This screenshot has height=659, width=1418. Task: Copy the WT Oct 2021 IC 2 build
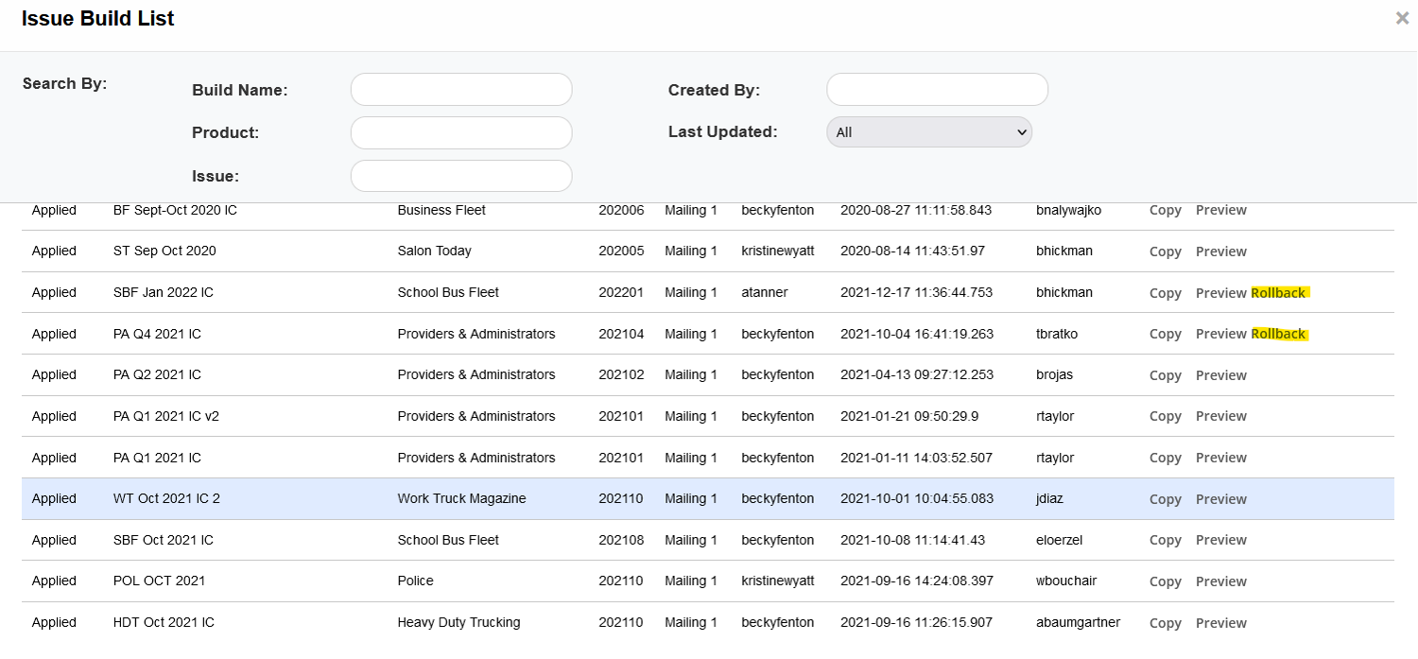pos(1165,499)
